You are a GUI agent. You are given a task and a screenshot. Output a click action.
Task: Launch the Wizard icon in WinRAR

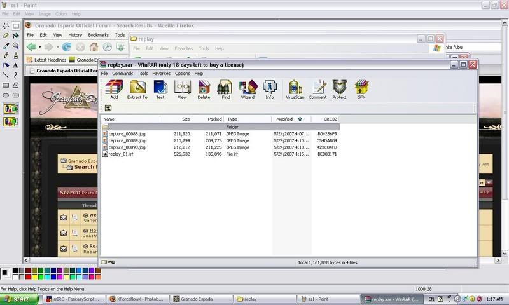pyautogui.click(x=248, y=90)
